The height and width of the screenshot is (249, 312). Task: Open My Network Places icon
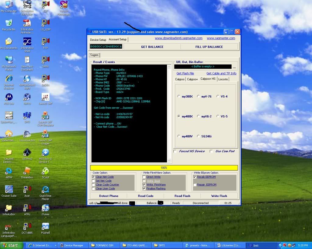(x=9, y=63)
